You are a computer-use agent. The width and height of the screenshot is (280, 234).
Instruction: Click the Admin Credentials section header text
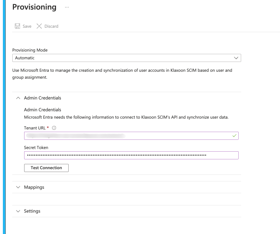point(43,98)
